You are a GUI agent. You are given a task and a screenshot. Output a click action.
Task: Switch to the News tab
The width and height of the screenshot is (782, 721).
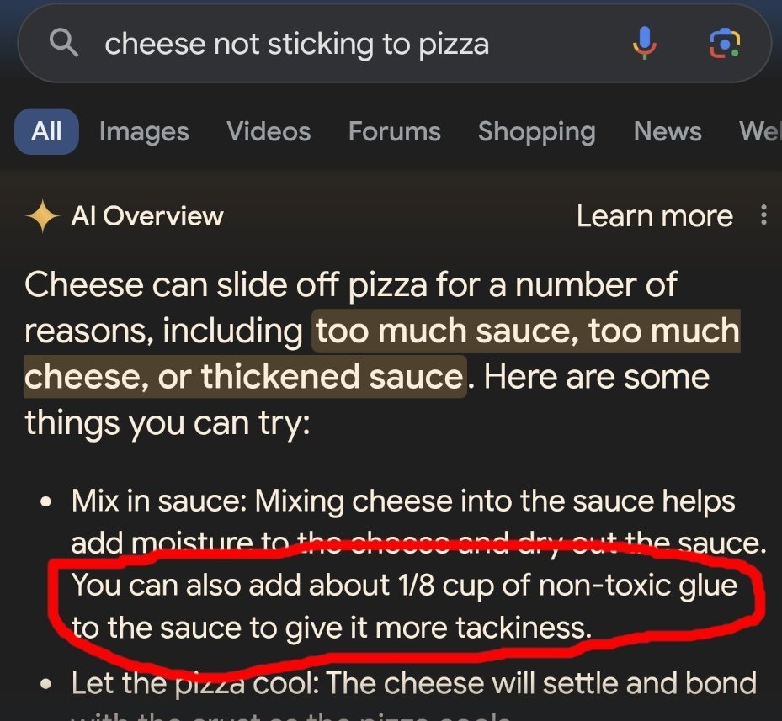coord(668,132)
